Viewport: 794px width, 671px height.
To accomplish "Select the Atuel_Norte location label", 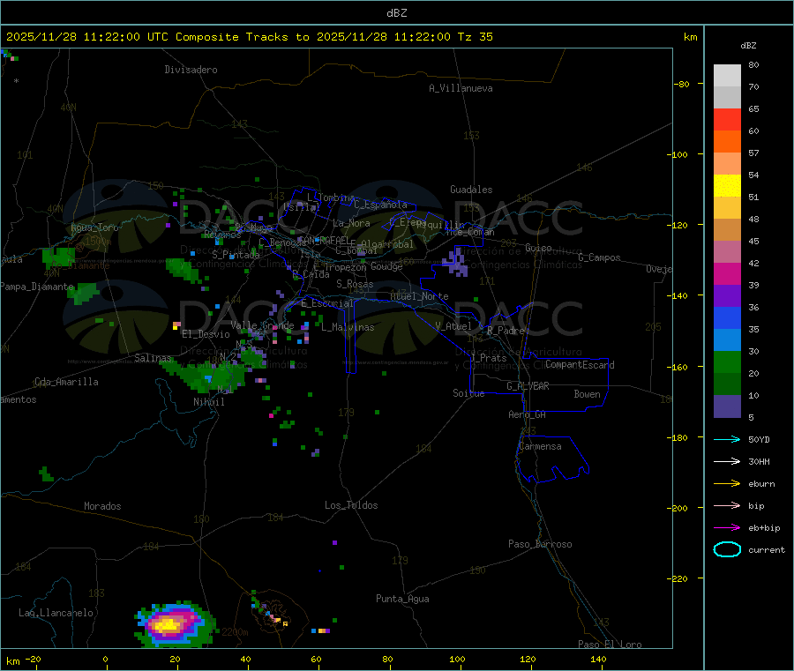I will pyautogui.click(x=419, y=296).
